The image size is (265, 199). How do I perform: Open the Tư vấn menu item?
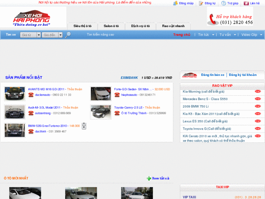225,35
